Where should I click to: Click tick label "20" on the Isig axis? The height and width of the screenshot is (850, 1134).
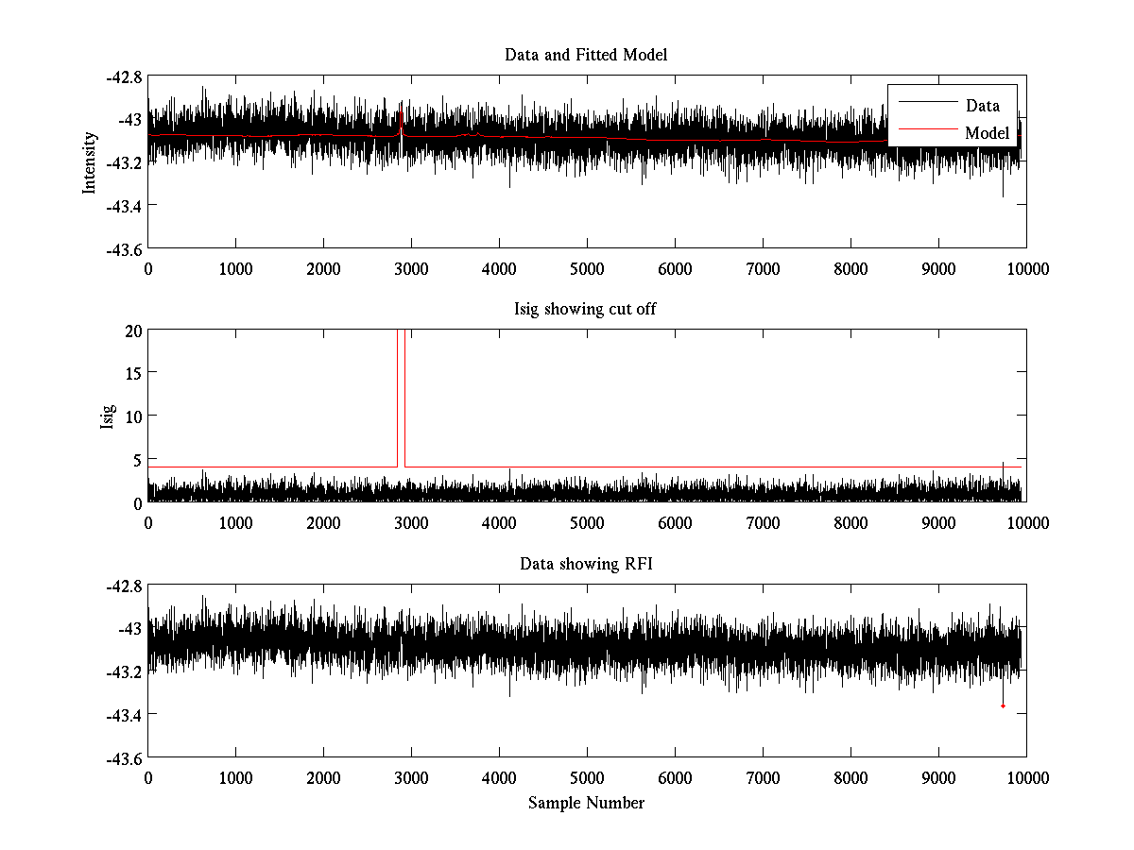click(132, 331)
